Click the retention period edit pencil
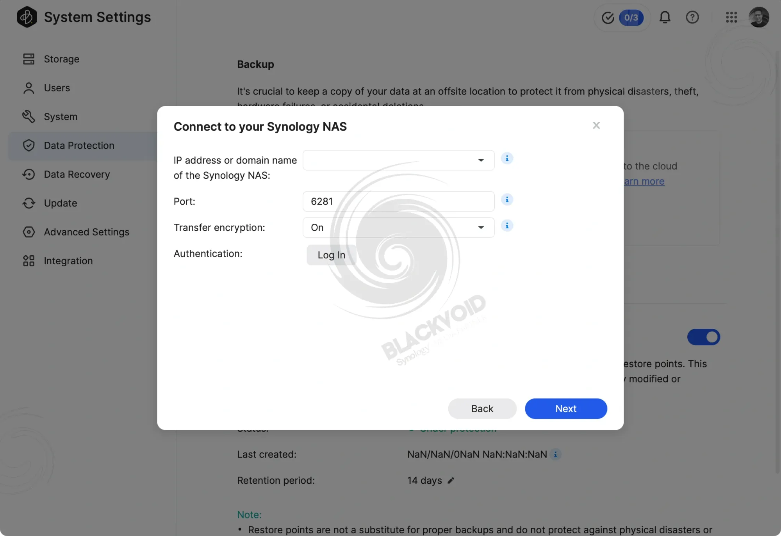This screenshot has width=781, height=536. point(451,481)
